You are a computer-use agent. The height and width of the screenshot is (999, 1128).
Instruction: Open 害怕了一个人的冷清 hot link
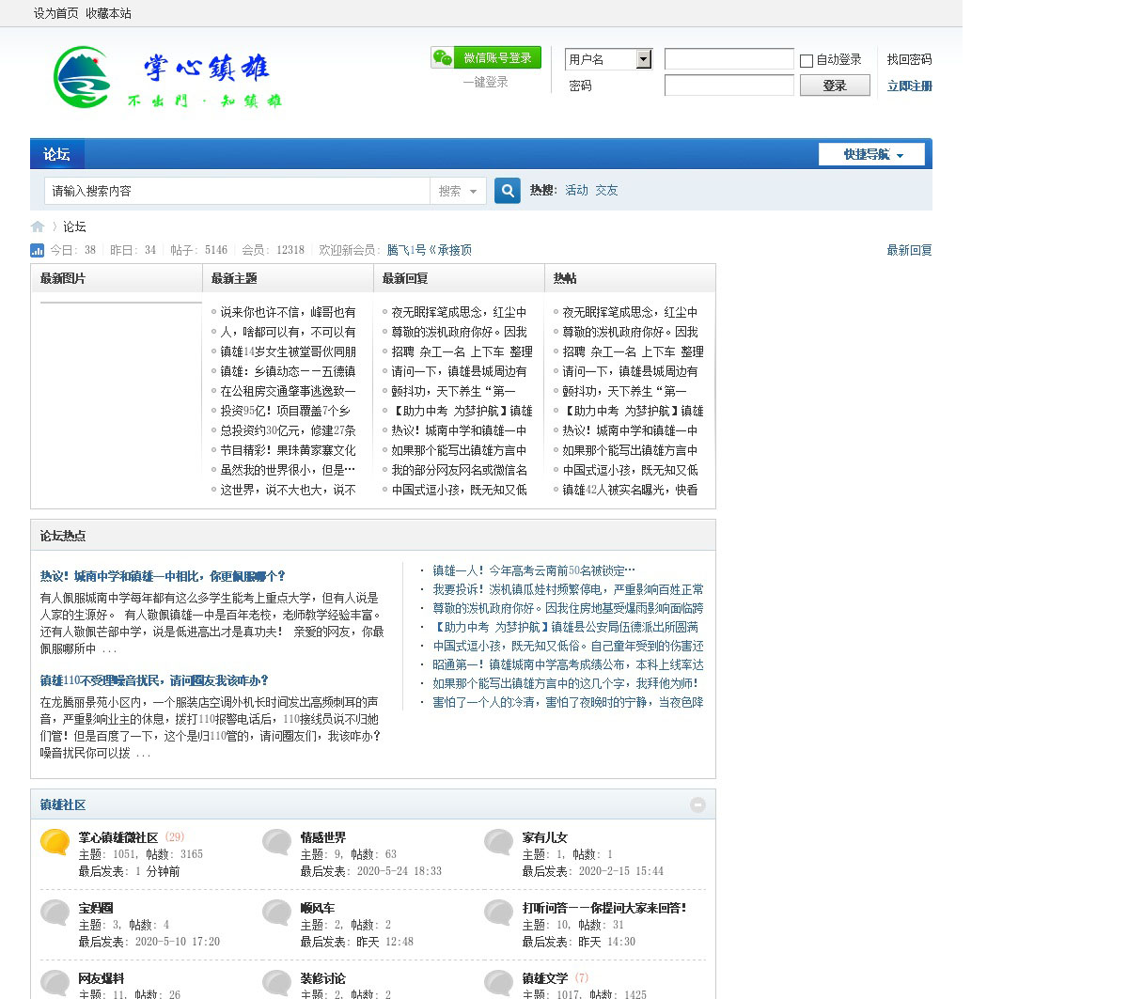pos(568,702)
